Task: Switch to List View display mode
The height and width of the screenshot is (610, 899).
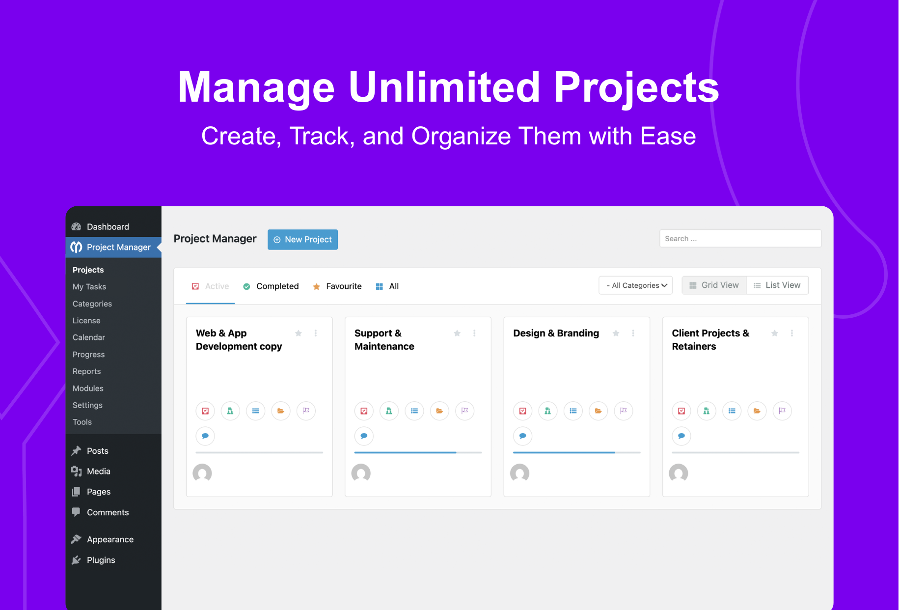Action: click(x=777, y=285)
